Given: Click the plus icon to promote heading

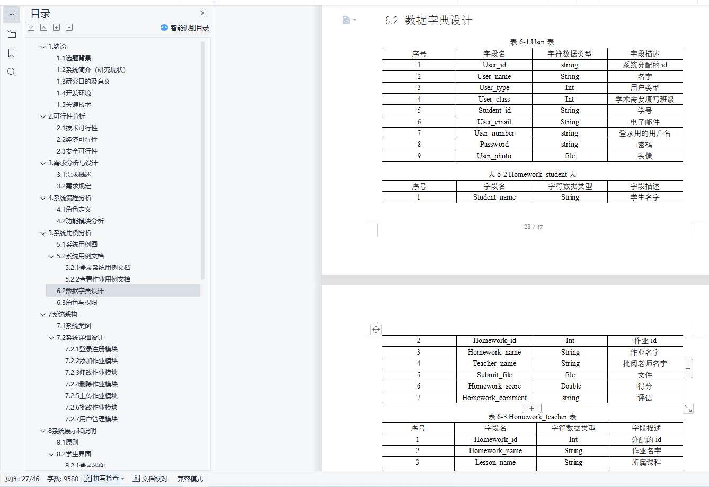Looking at the screenshot, I should (x=57, y=28).
